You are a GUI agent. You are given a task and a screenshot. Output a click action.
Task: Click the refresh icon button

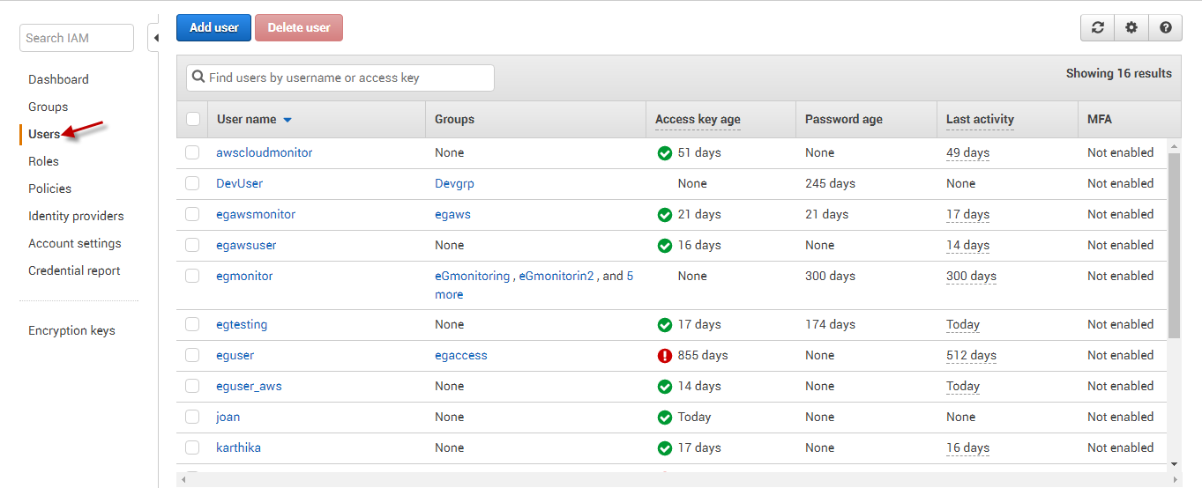pyautogui.click(x=1098, y=27)
